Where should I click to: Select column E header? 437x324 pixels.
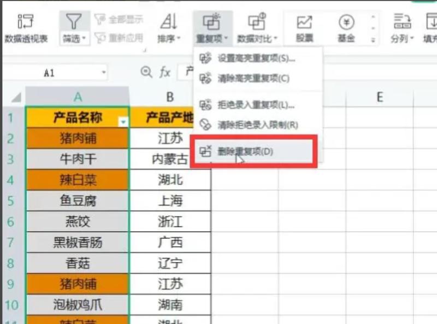(380, 98)
